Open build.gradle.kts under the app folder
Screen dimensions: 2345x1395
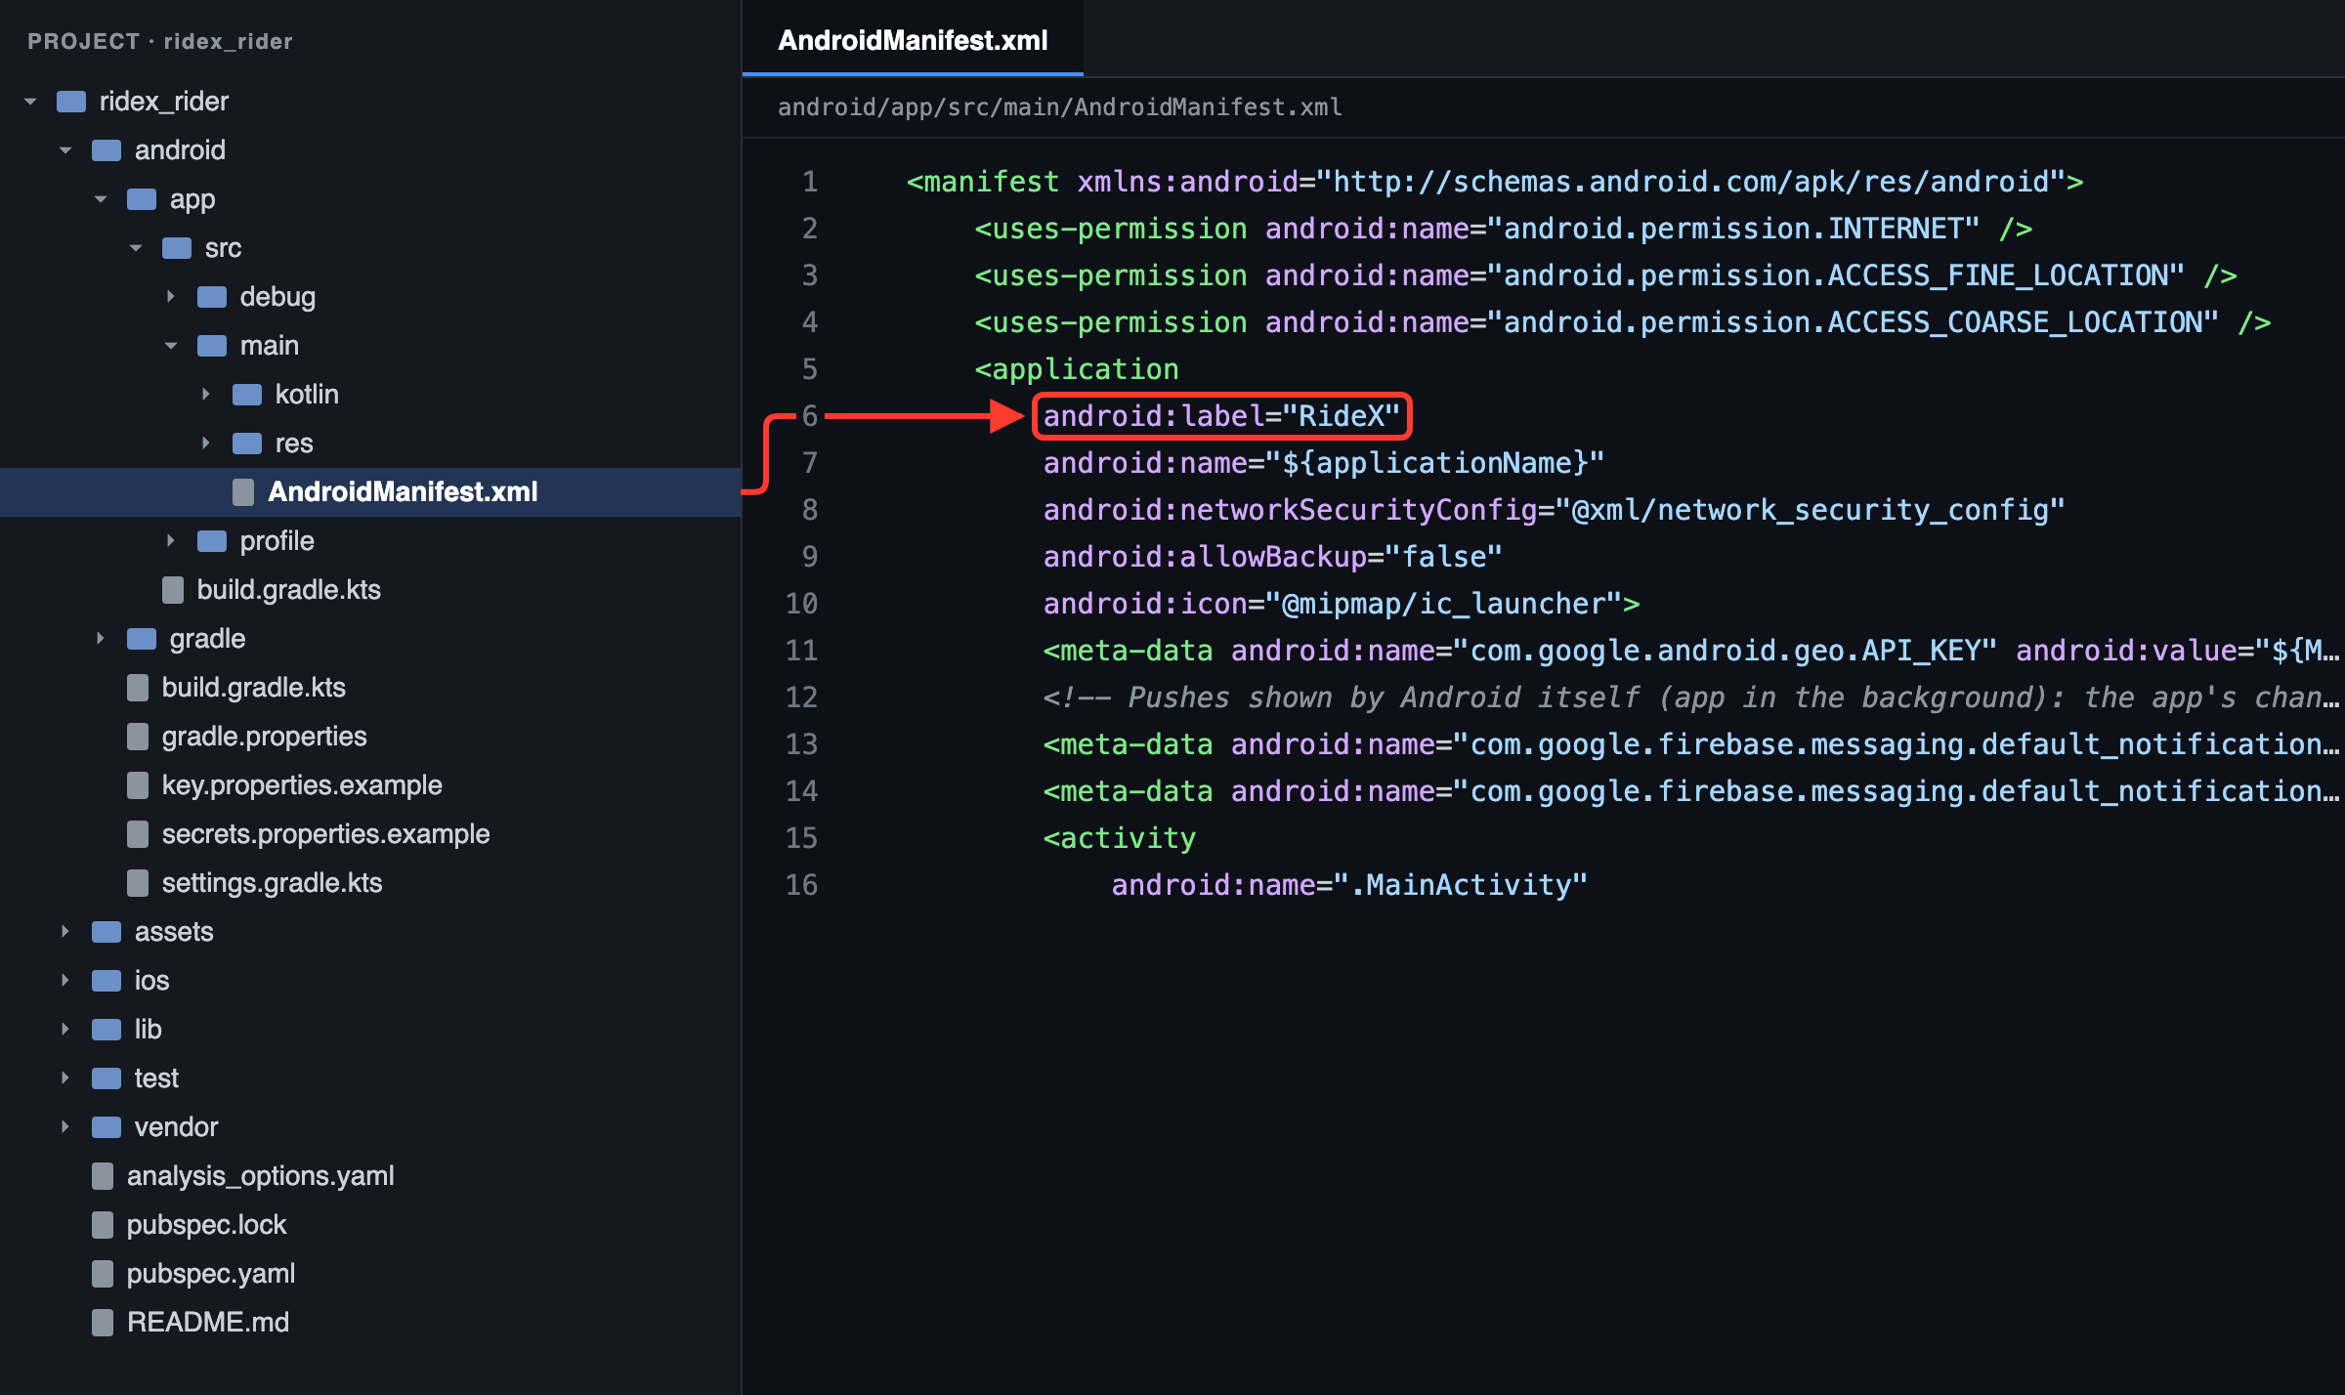click(x=288, y=590)
